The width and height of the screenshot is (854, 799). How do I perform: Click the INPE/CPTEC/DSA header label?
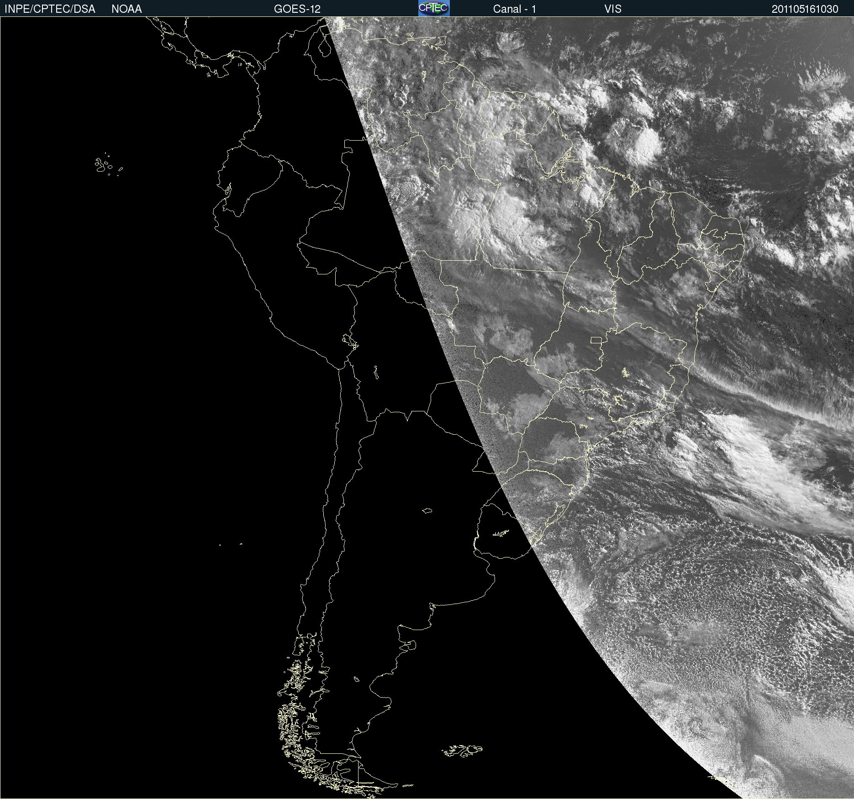click(x=50, y=9)
